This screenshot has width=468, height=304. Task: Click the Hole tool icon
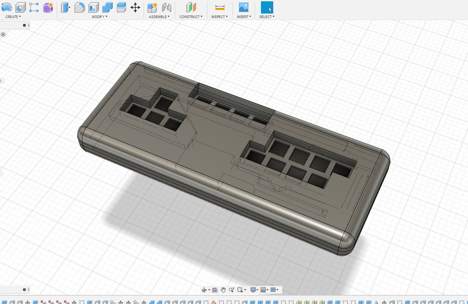tap(21, 7)
